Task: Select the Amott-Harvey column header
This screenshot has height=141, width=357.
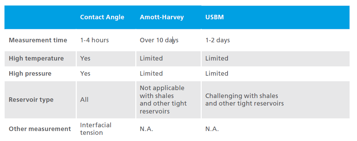Action: coord(161,17)
